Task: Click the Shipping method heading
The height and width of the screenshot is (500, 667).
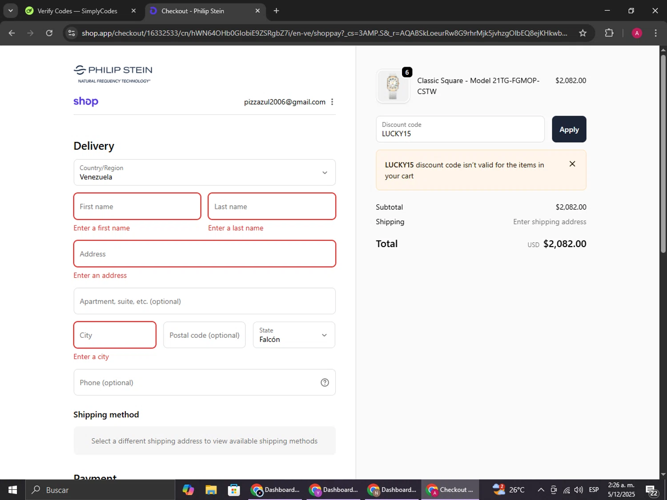Action: tap(106, 414)
